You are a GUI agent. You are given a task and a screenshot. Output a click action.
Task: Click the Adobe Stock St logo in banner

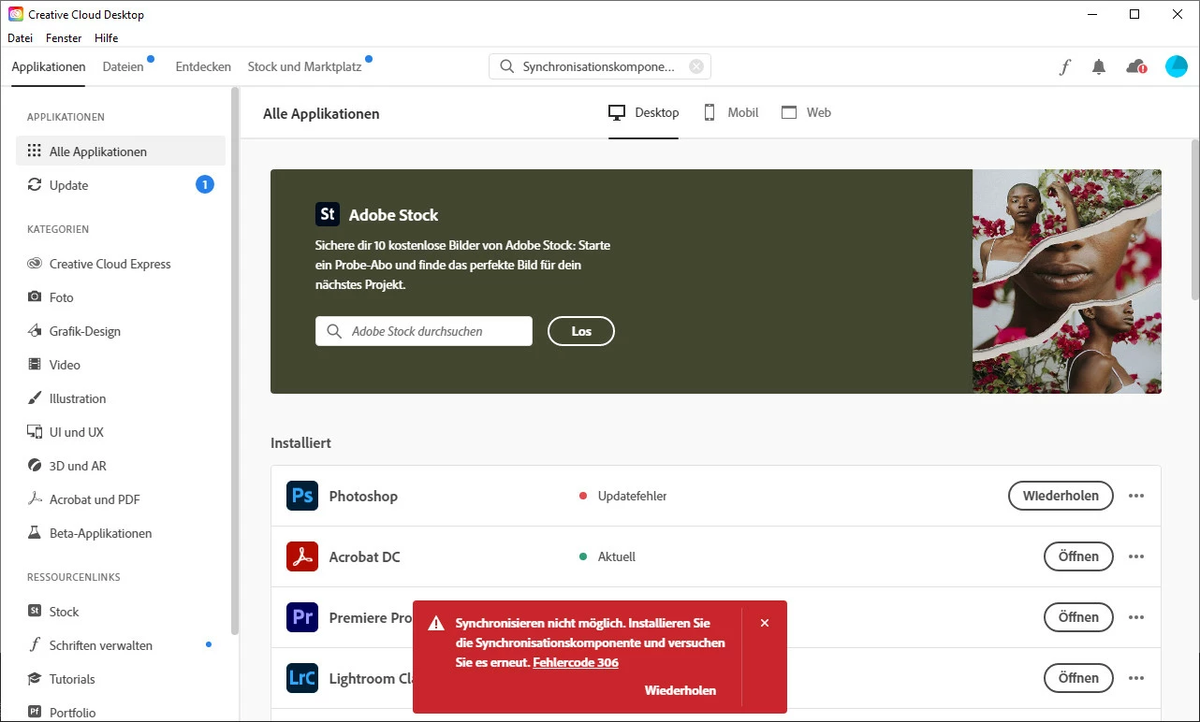click(328, 214)
